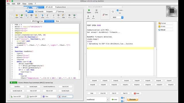Switch to the dht22mini.lua file tab
This screenshot has width=184, height=103.
click(38, 21)
